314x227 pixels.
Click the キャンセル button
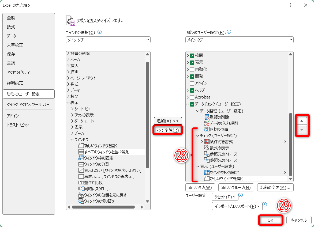[299, 220]
